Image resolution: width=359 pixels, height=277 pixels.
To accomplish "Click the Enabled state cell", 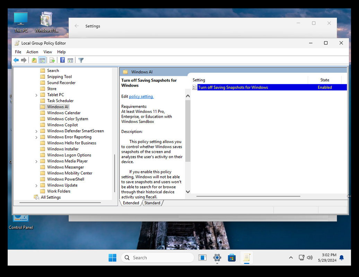I will pyautogui.click(x=325, y=87).
